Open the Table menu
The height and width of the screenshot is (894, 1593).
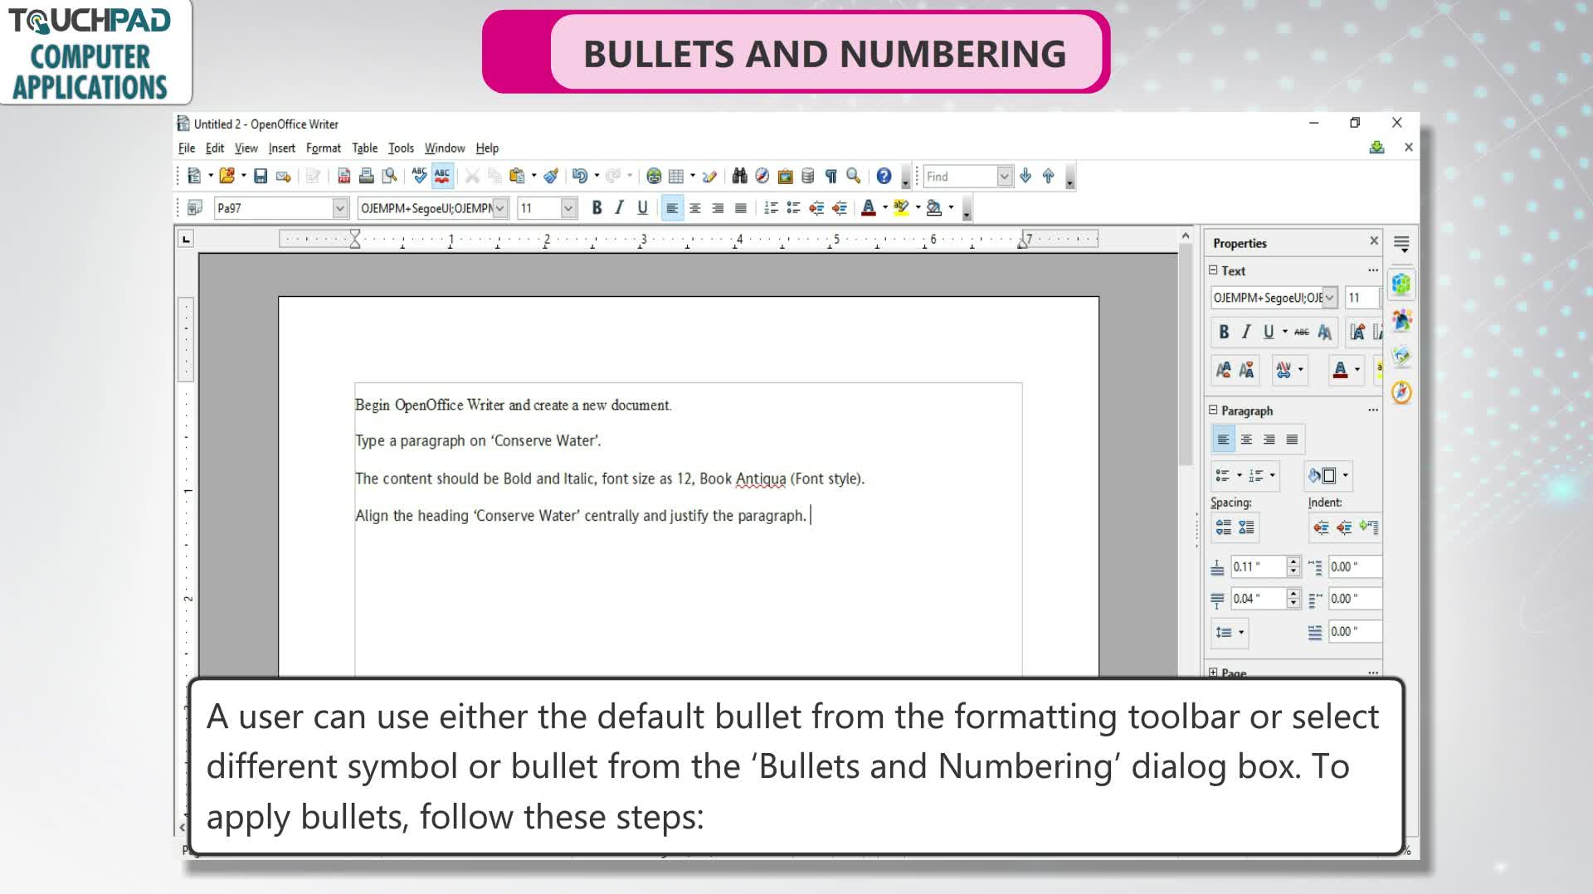(x=365, y=148)
